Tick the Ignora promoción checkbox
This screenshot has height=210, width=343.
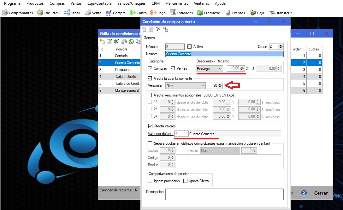(150, 181)
